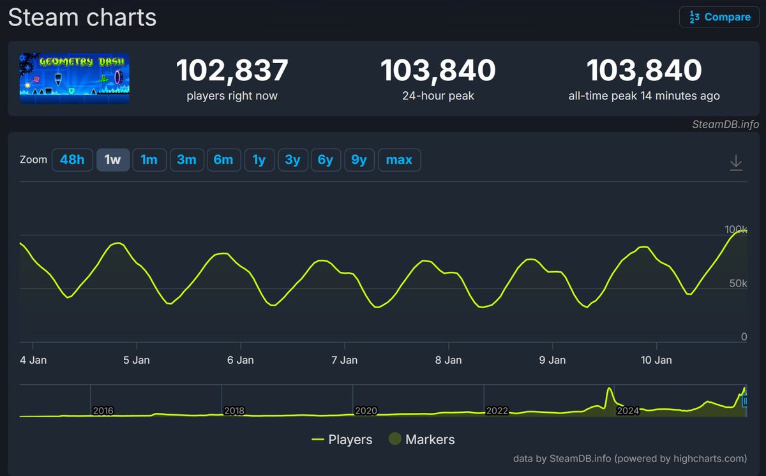Select the 6y zoom range
The height and width of the screenshot is (476, 766).
[x=326, y=160]
